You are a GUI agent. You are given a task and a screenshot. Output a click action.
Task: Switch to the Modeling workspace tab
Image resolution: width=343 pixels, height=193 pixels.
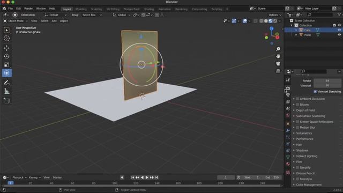[x=81, y=9]
